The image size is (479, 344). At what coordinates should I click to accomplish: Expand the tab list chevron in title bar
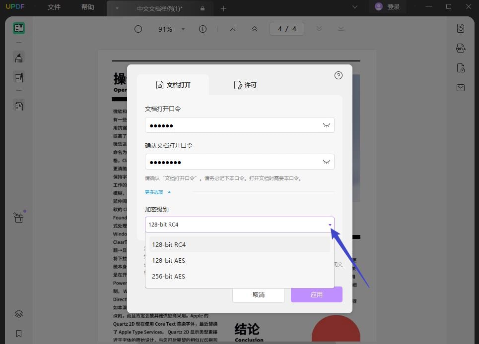tap(355, 7)
